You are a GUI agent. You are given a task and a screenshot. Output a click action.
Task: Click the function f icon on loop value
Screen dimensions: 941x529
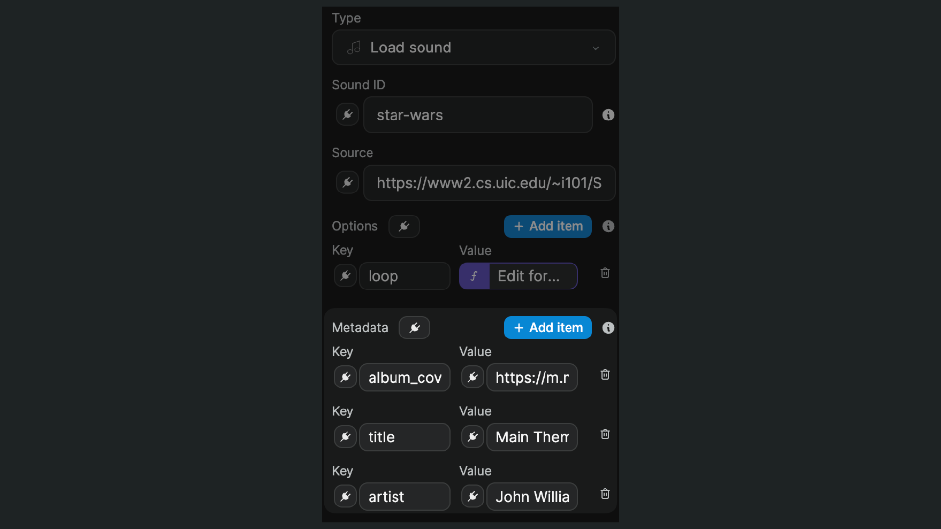tap(474, 276)
